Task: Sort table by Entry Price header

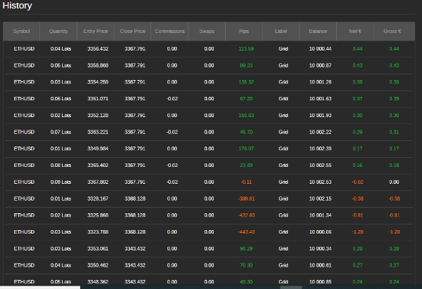Action: click(96, 32)
